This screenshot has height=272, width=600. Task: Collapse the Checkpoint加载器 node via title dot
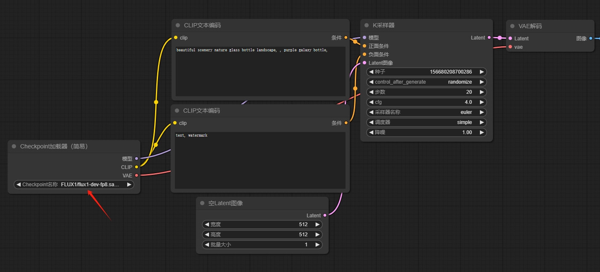tap(14, 146)
